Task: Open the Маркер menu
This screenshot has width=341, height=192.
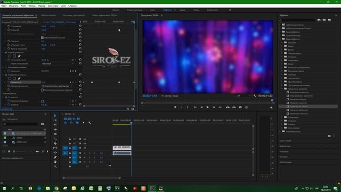Action: pos(42,6)
